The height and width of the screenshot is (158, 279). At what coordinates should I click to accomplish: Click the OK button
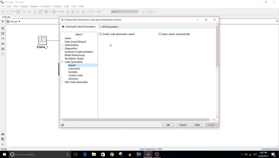(168, 125)
